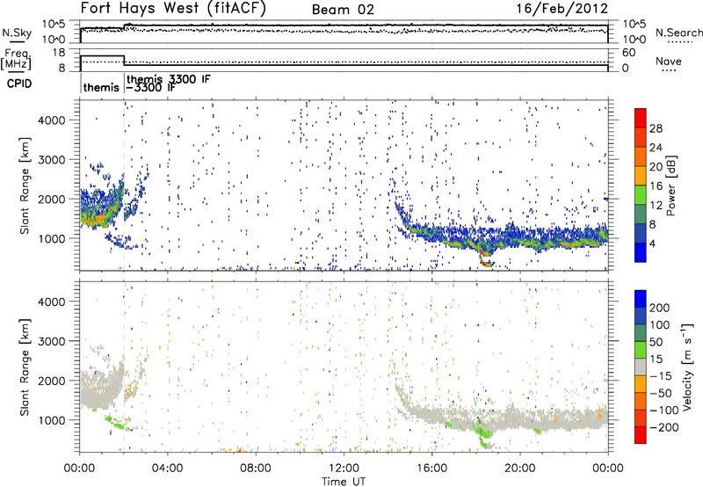The height and width of the screenshot is (487, 703).
Task: Click the 'themis 3300 IF' CPID text
Action: click(169, 79)
